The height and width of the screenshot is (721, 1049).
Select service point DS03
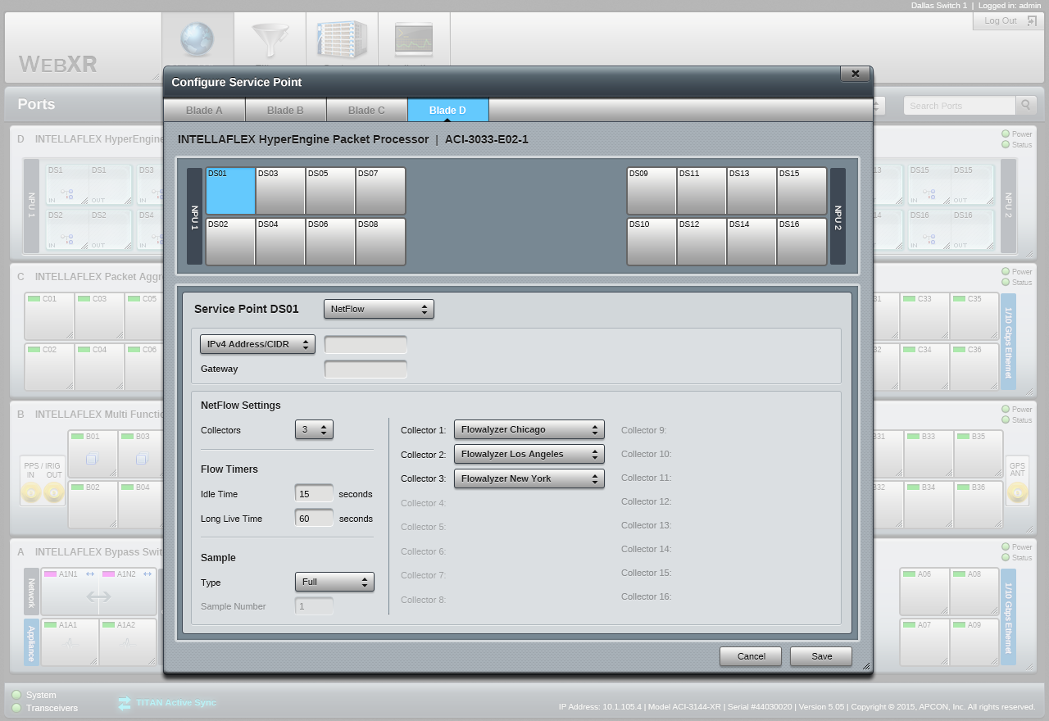coord(280,192)
